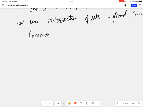Zoom in on the canvas

(x=133, y=103)
